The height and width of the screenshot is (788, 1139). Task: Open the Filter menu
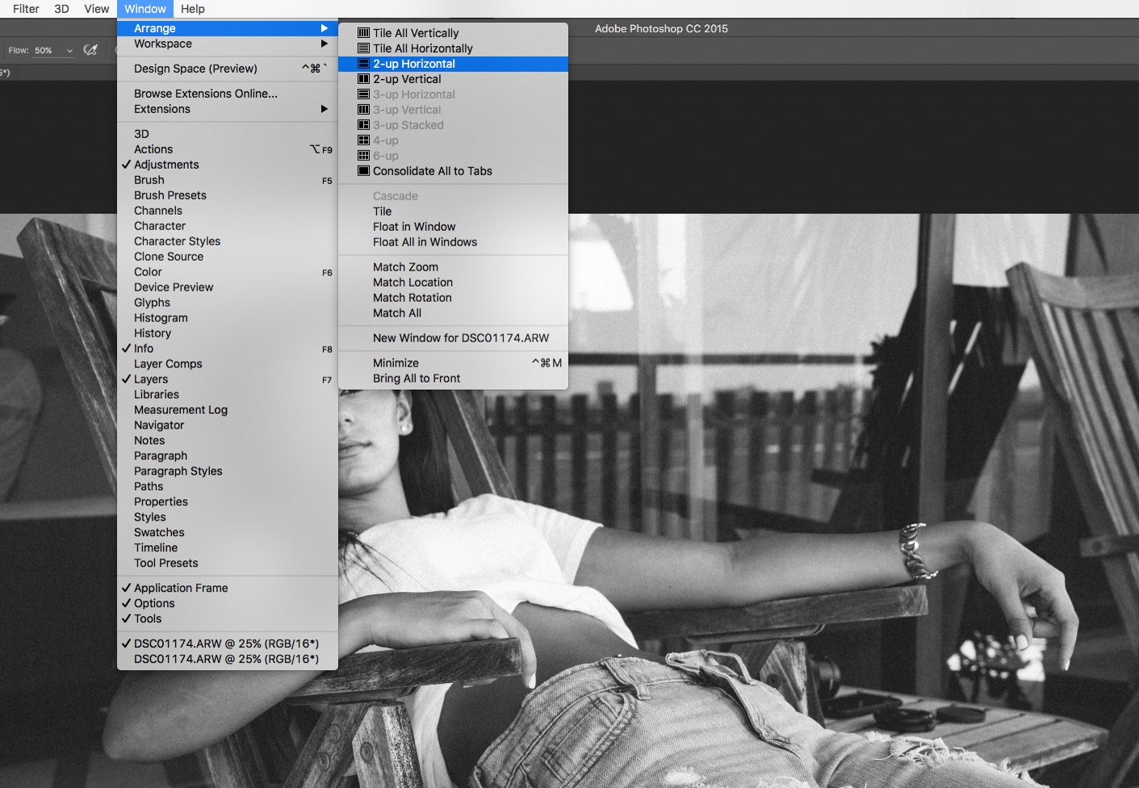coord(26,9)
